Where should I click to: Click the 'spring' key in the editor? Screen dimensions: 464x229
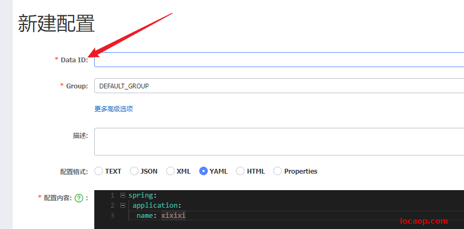coord(141,195)
